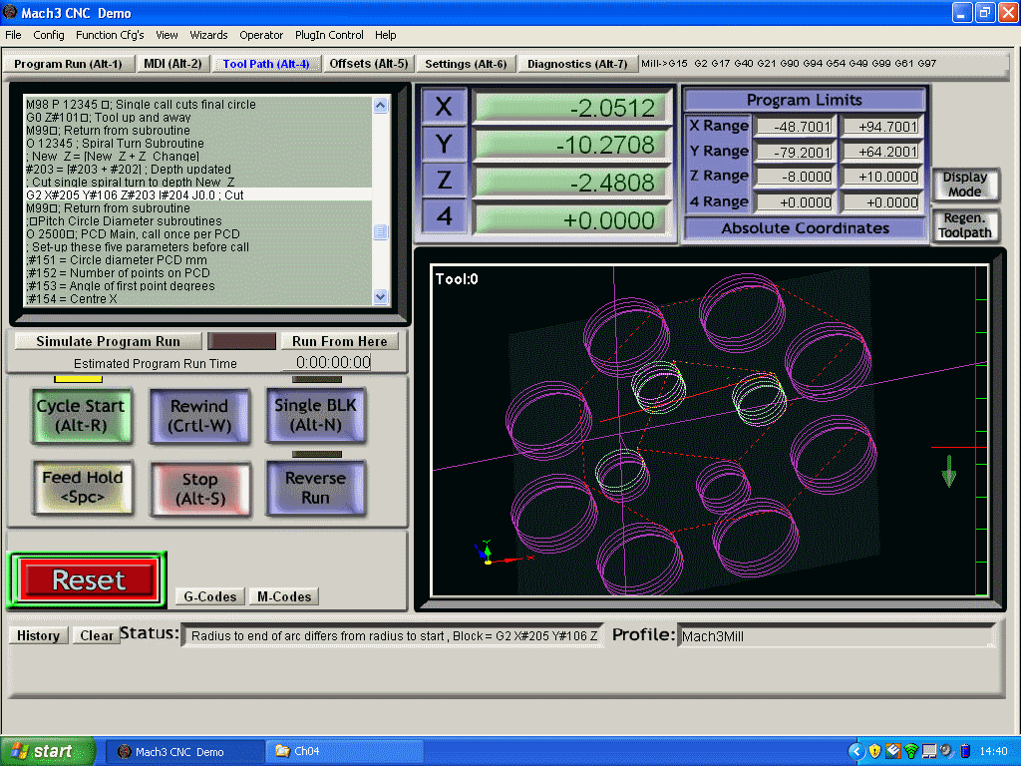Click the toolpath preview display
Screen dimensions: 1021x766
coord(709,431)
